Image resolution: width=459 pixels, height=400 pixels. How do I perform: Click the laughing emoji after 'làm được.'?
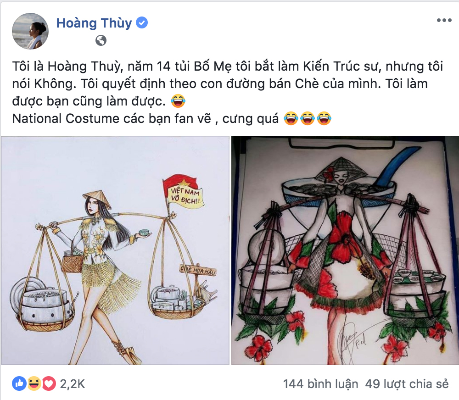pyautogui.click(x=178, y=101)
